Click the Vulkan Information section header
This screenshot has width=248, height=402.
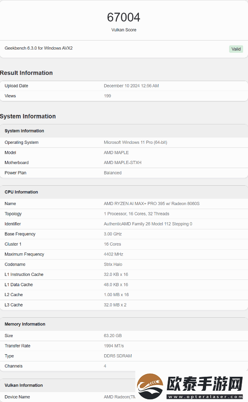tap(23, 385)
